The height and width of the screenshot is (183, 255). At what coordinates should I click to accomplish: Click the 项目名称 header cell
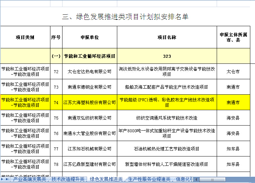(167, 37)
